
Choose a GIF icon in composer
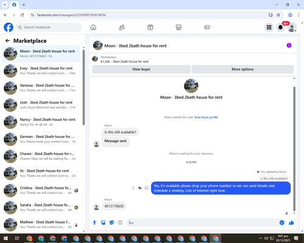pos(120,223)
